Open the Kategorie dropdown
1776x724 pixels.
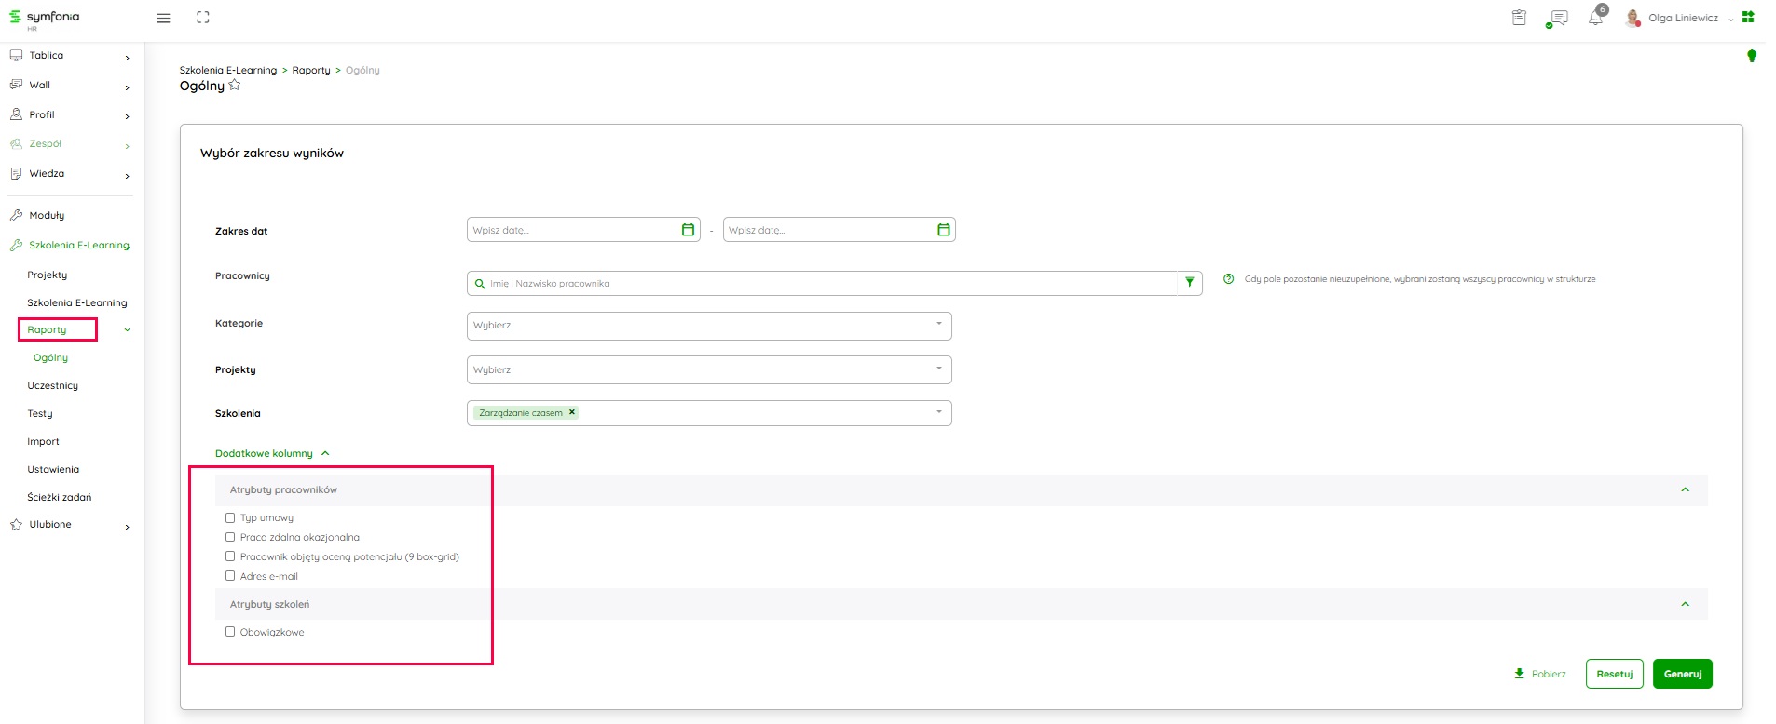708,326
